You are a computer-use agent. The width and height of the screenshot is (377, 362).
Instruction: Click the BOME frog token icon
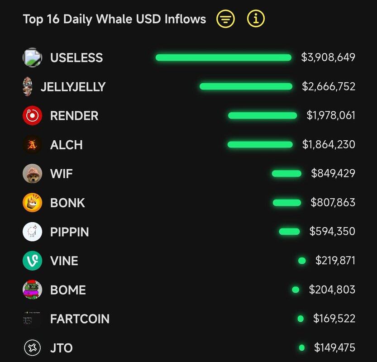tap(32, 290)
